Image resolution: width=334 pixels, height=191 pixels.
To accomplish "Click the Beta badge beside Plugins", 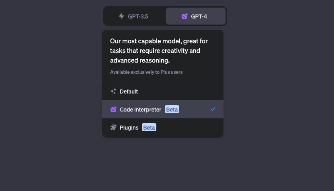I will pos(149,128).
